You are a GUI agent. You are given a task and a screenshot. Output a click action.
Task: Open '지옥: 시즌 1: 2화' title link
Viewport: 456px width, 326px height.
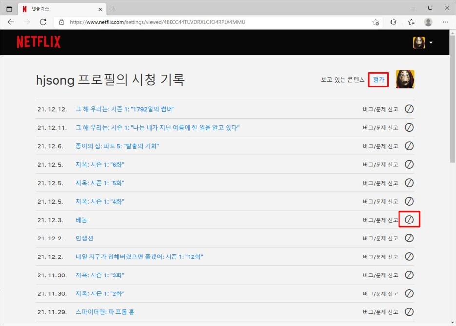pyautogui.click(x=100, y=293)
